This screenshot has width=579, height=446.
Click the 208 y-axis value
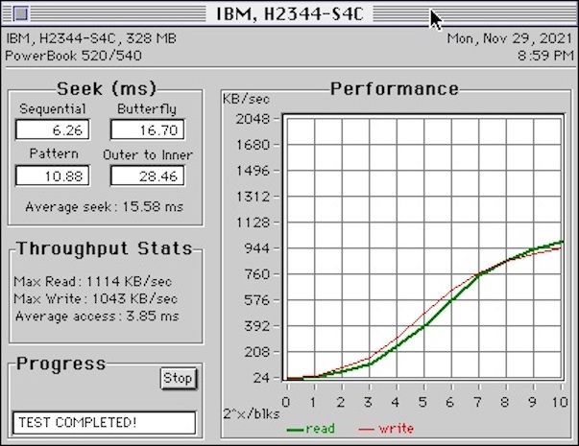(257, 352)
